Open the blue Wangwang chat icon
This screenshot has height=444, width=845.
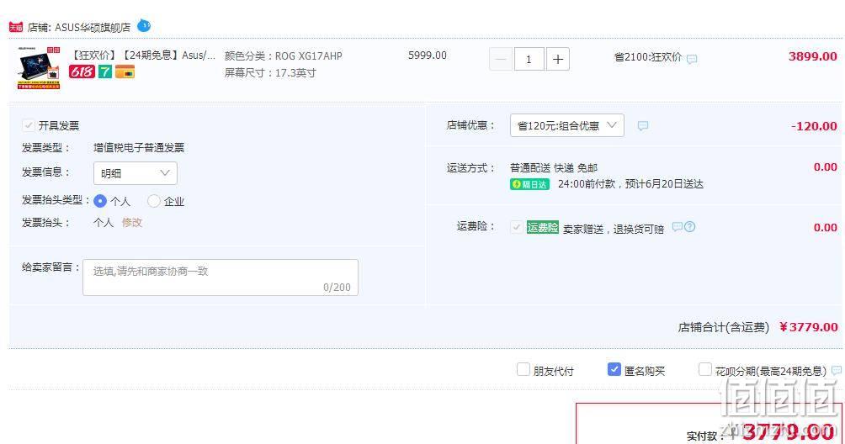[144, 25]
